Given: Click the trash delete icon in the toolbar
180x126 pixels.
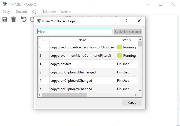Looking at the screenshot, I should pos(13,19).
